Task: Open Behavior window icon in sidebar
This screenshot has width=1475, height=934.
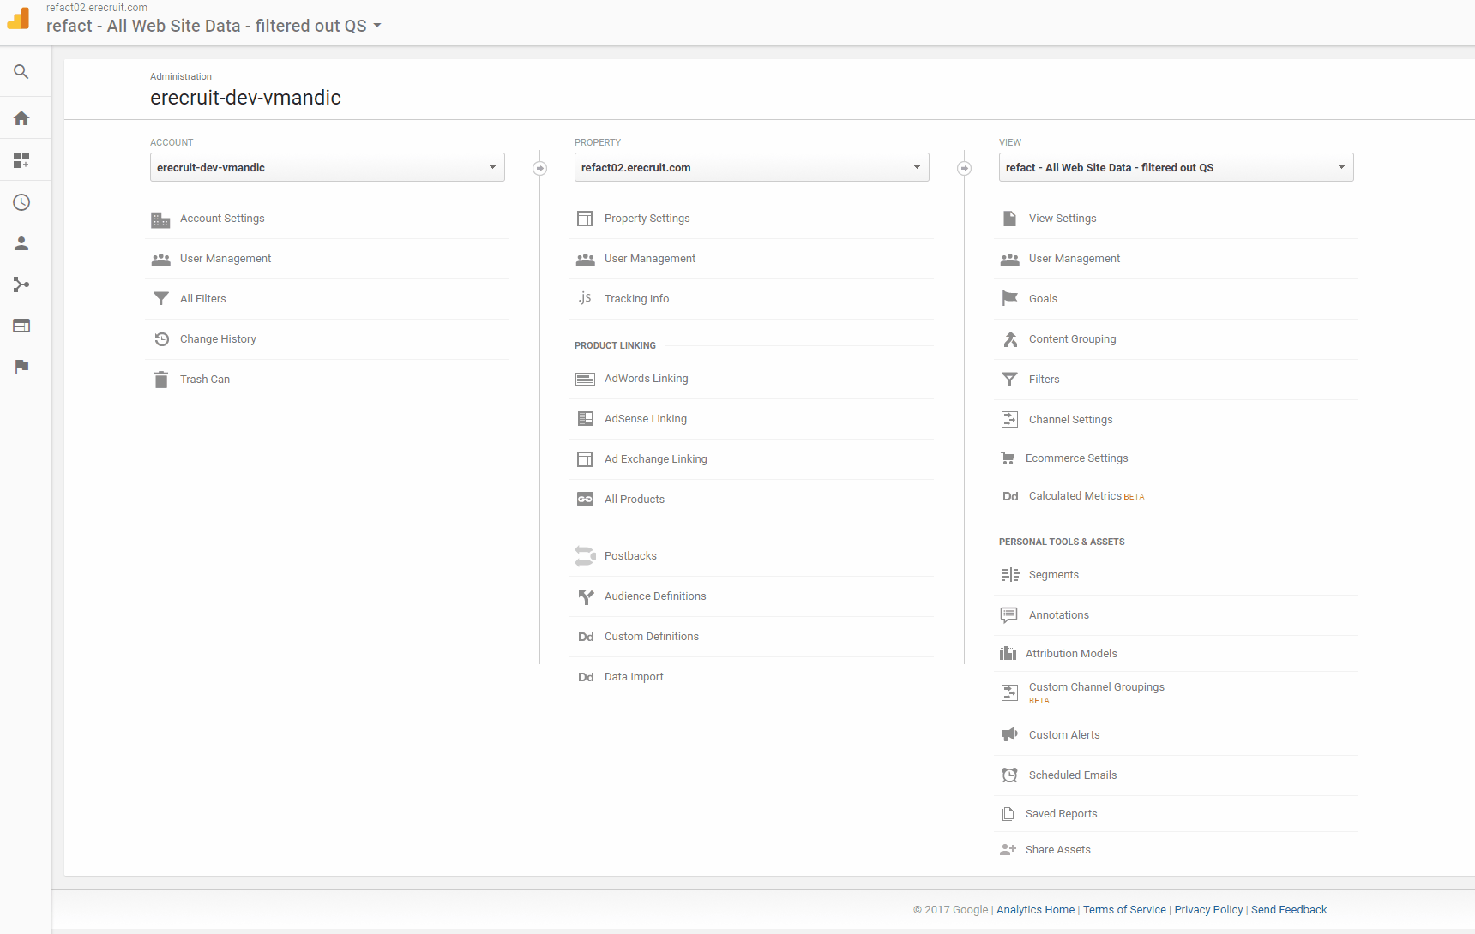Action: pos(21,326)
